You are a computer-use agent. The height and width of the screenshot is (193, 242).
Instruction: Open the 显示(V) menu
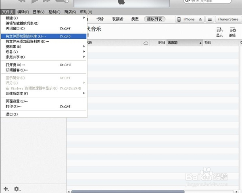pos(39,12)
